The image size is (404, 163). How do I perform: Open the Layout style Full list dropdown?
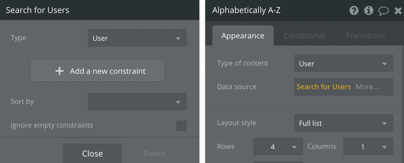tap(344, 123)
